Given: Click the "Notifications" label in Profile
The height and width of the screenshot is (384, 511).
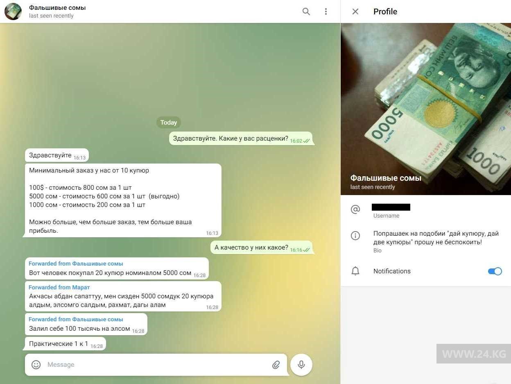Looking at the screenshot, I should [392, 271].
